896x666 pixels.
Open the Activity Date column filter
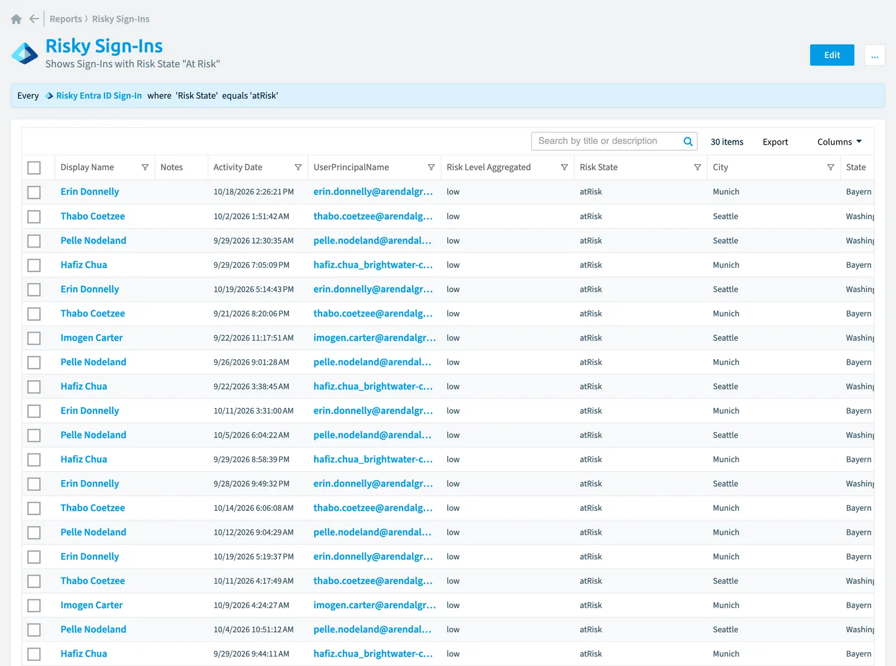(298, 167)
